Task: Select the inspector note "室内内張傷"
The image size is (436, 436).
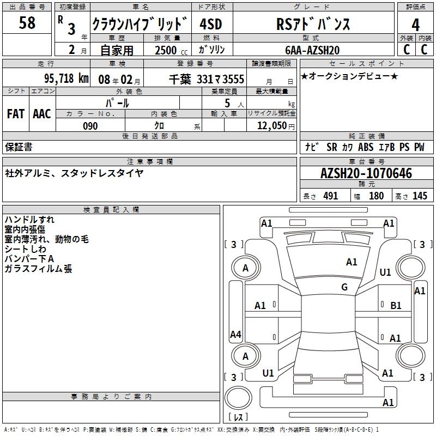Action: click(x=25, y=229)
